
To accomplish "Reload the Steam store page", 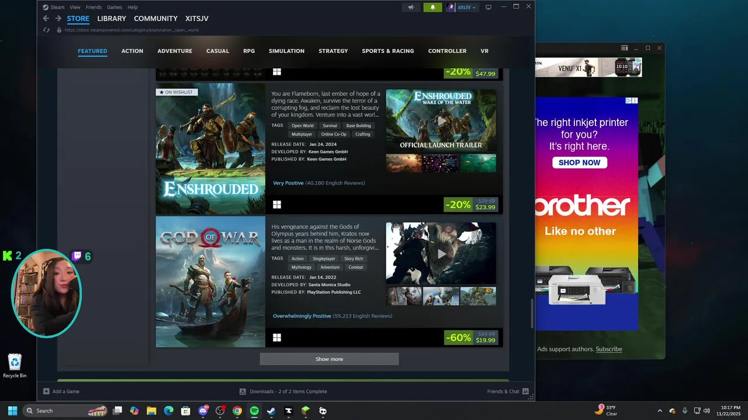I will [x=46, y=30].
